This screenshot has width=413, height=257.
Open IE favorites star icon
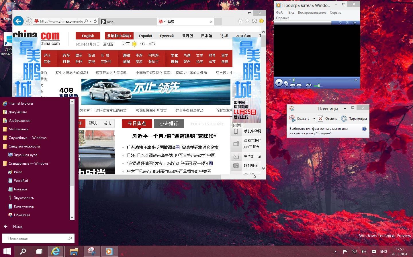tap(247, 21)
